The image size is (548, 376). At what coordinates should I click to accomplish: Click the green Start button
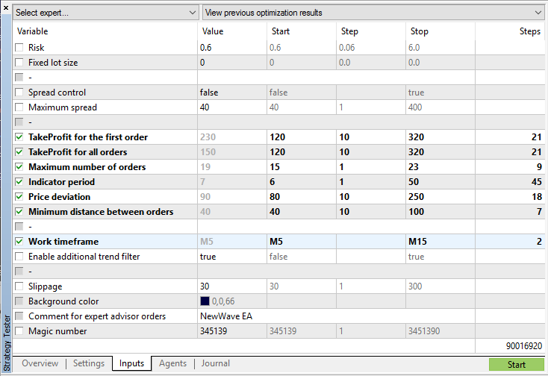517,365
